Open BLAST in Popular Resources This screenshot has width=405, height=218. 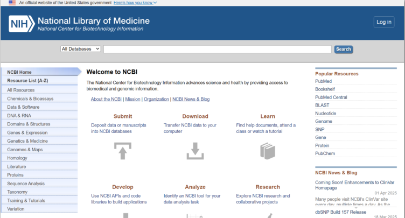[322, 105]
